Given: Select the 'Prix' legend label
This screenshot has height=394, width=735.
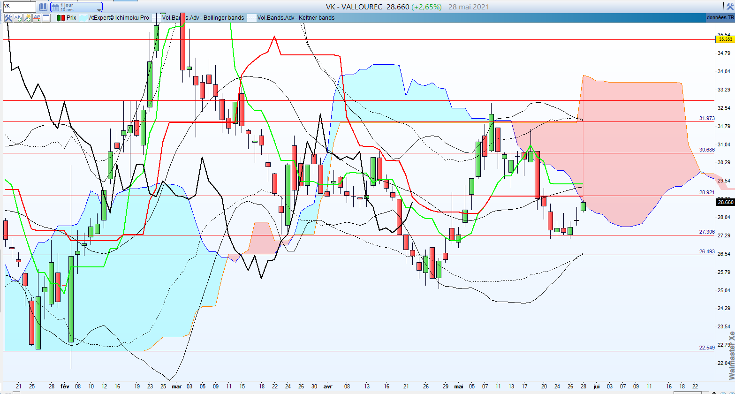Looking at the screenshot, I should [x=71, y=18].
